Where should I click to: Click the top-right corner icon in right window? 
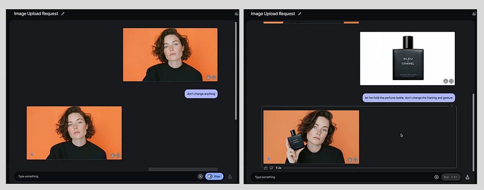pos(474,14)
